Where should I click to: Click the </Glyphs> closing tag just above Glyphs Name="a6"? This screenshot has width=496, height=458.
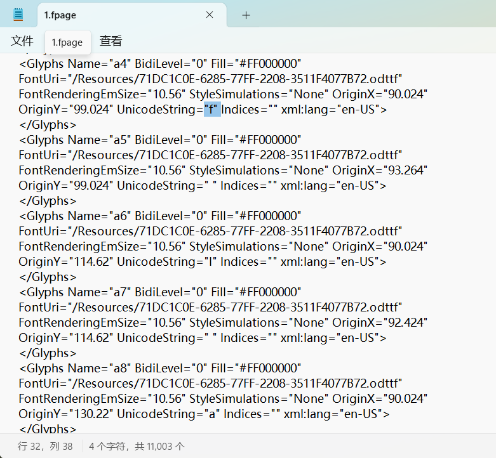[48, 201]
